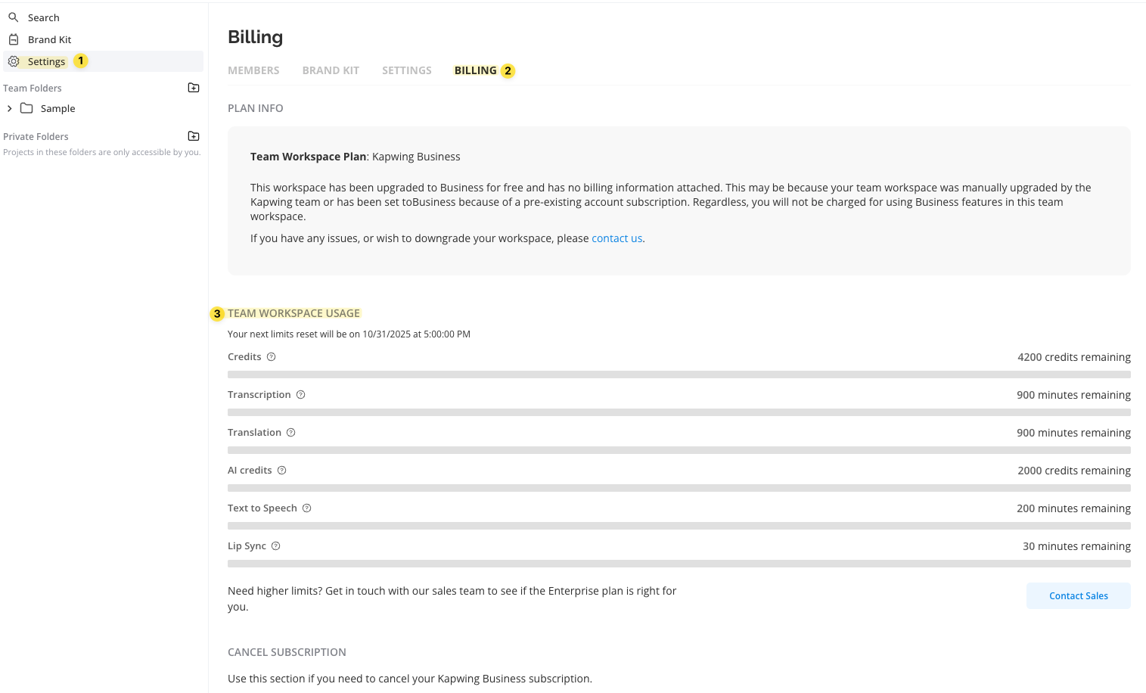Click the Lip Sync help icon
The image size is (1146, 693).
[275, 545]
